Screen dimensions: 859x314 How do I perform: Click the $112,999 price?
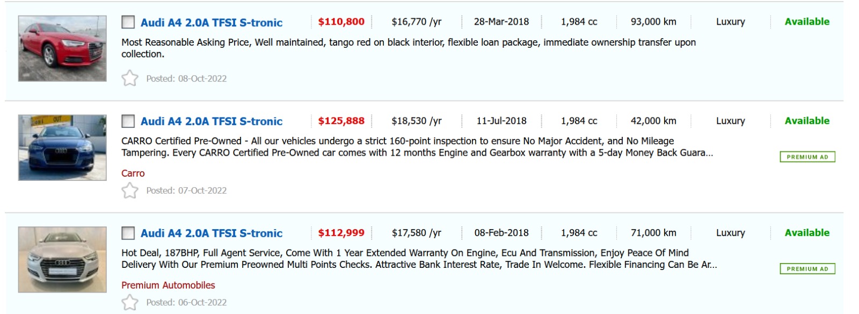point(341,233)
